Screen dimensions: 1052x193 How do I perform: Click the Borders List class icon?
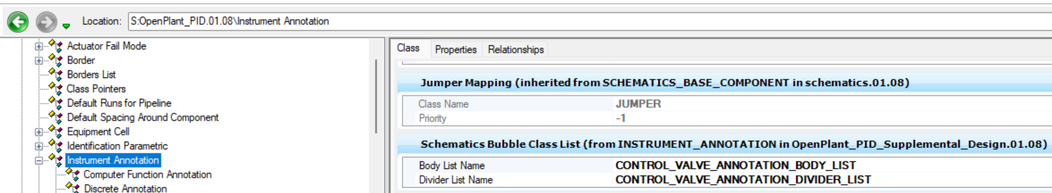56,74
